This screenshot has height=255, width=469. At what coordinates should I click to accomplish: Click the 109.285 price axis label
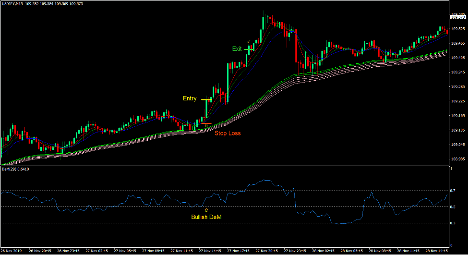pyautogui.click(x=458, y=87)
